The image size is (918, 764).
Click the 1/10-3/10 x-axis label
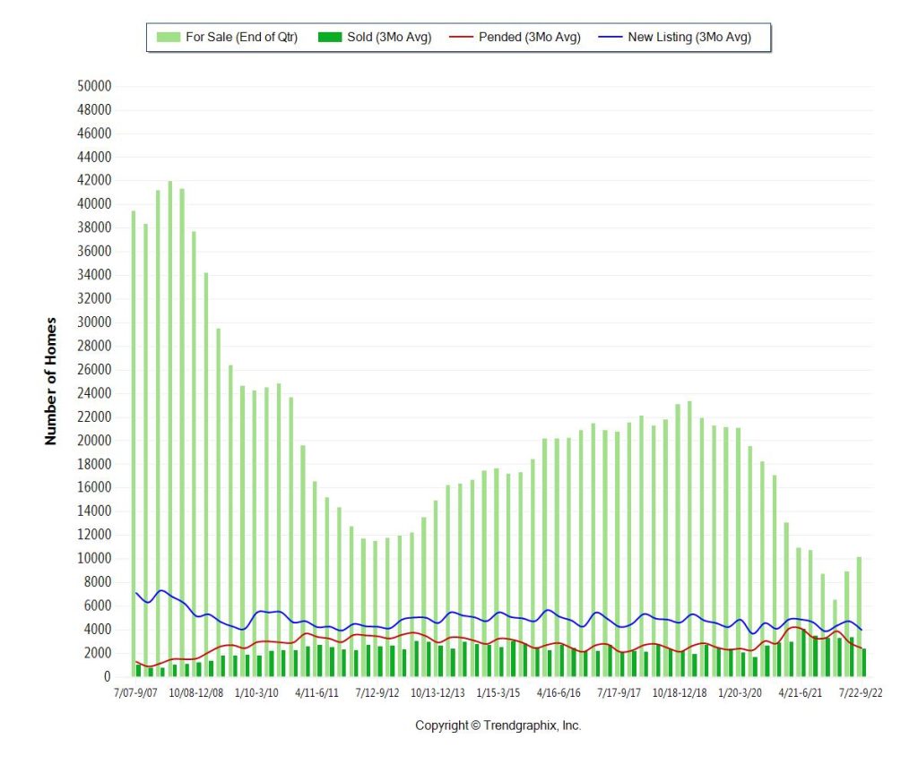click(256, 693)
